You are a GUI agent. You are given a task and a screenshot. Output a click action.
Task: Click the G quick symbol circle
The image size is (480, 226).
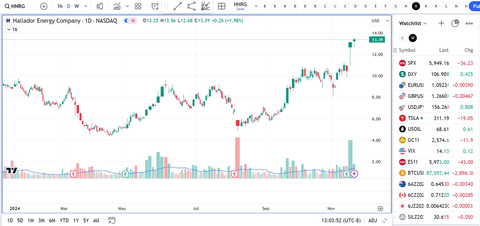click(x=396, y=6)
